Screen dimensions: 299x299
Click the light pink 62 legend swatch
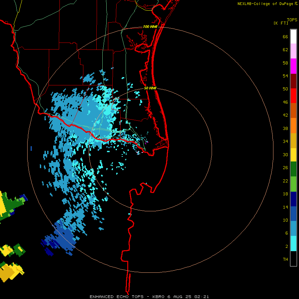[293, 51]
